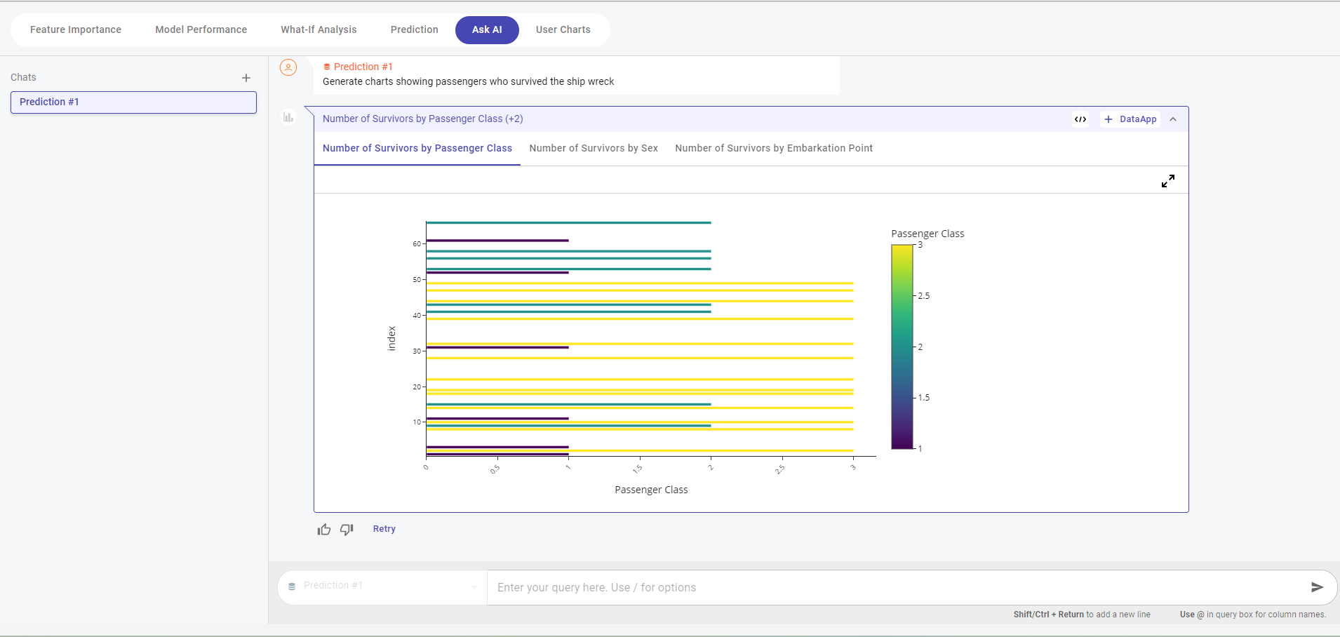1340x637 pixels.
Task: Select Prediction #1 chat in sidebar
Action: click(x=133, y=102)
